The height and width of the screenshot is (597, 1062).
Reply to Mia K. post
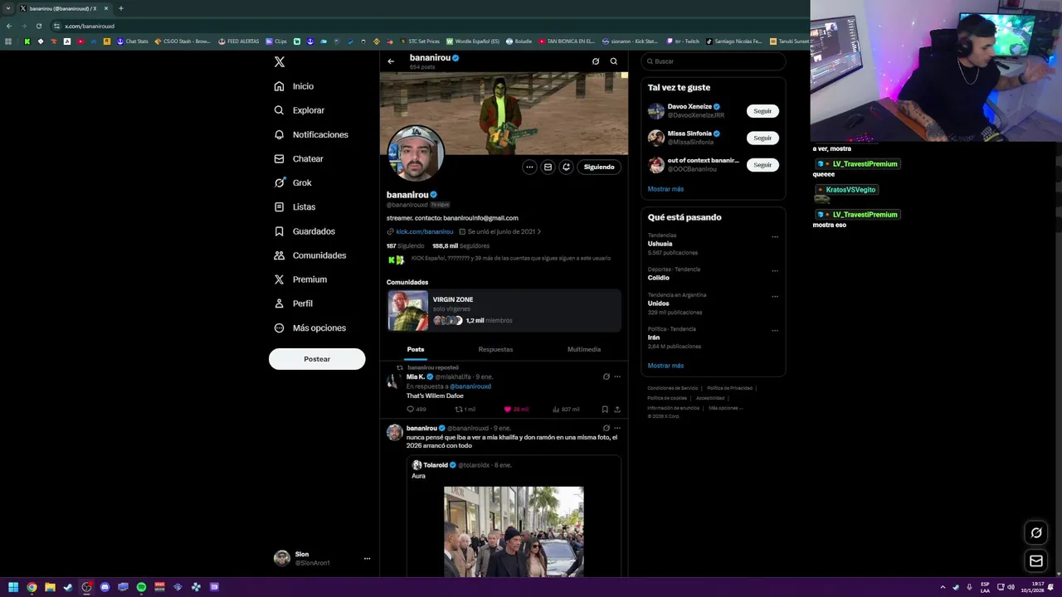(416, 410)
